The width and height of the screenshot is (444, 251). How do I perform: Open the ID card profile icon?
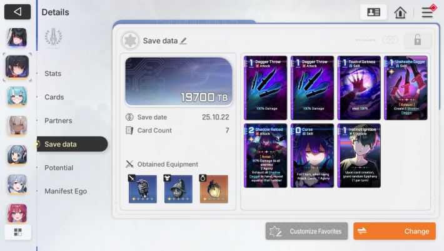pyautogui.click(x=373, y=12)
